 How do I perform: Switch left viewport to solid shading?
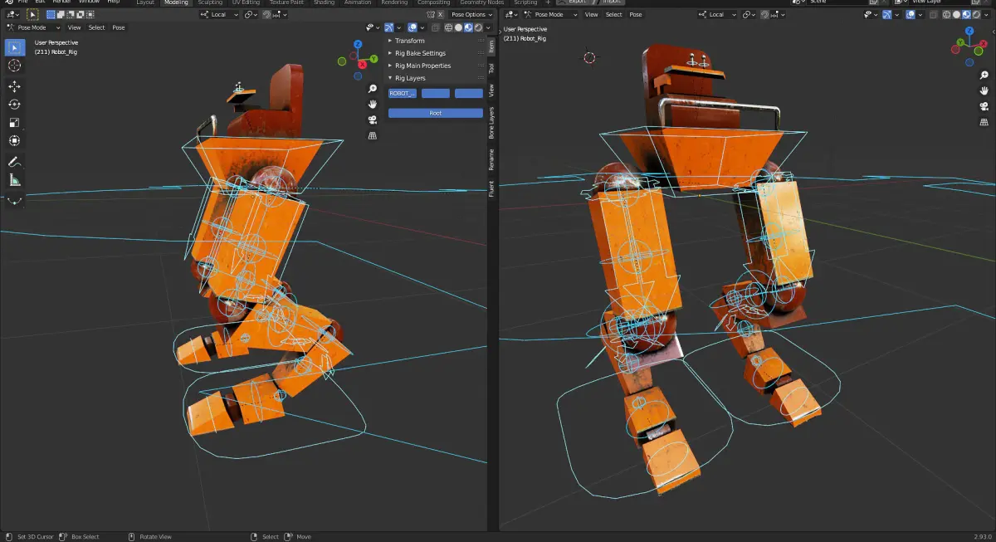coord(458,27)
